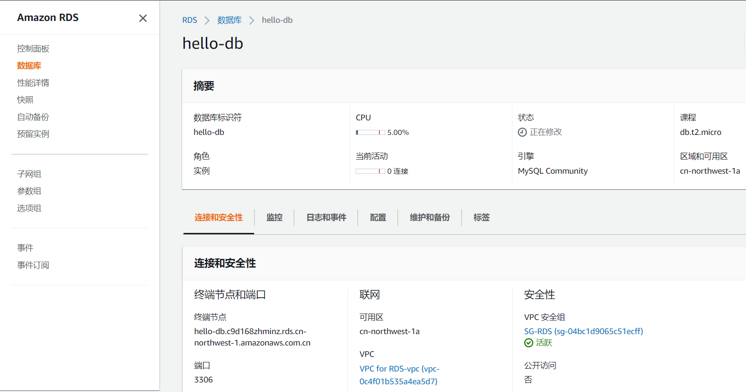Open 控制面板 in the sidebar
The image size is (746, 392).
(x=33, y=49)
